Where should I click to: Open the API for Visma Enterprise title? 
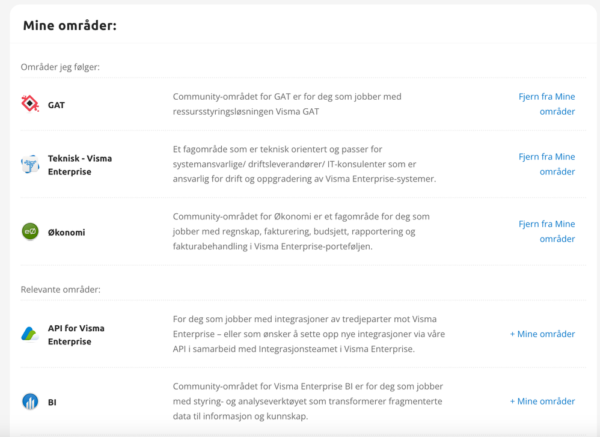coord(76,335)
